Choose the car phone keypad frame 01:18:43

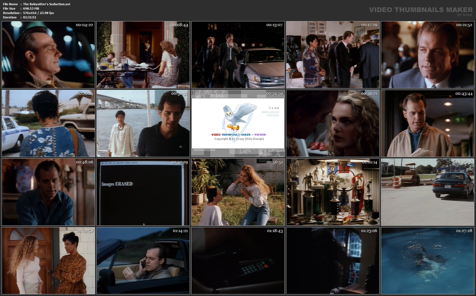[238, 261]
